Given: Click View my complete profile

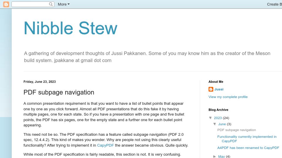Looking at the screenshot, I should [x=228, y=97].
